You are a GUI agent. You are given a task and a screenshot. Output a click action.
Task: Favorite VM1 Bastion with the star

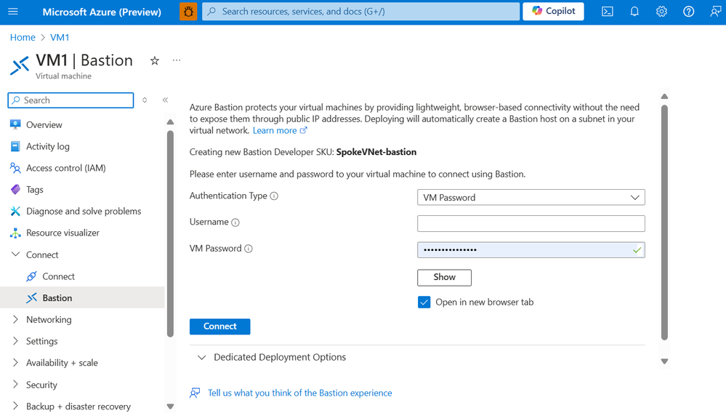coord(155,60)
